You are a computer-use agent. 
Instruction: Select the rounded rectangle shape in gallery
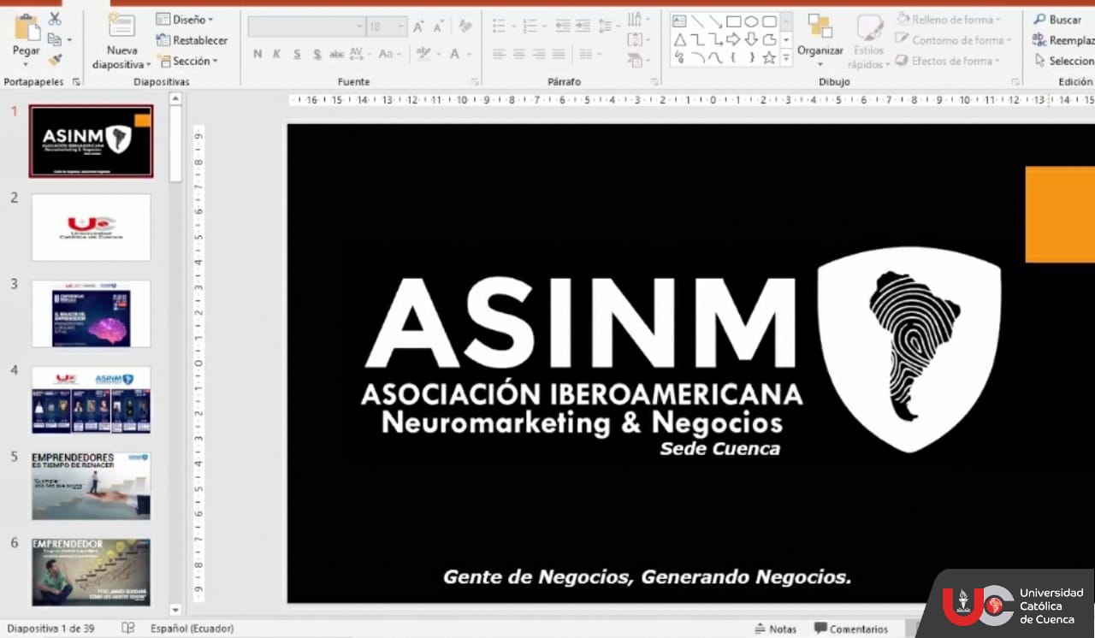(x=769, y=21)
